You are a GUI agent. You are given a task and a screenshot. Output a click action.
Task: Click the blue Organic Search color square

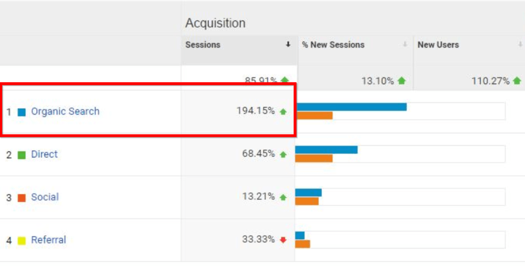[x=22, y=112]
